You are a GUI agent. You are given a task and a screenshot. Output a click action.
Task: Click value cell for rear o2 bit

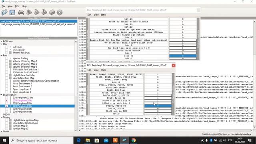tap(183, 56)
